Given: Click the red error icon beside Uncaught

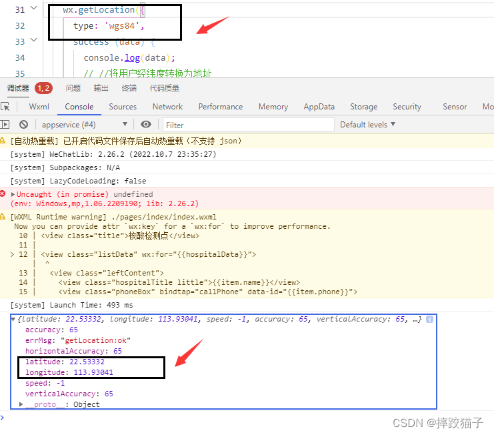Looking at the screenshot, I should (x=3, y=194).
